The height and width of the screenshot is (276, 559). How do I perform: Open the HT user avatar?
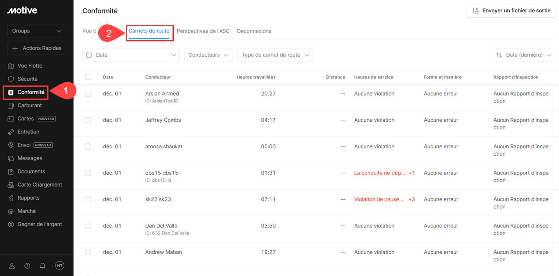click(x=59, y=266)
